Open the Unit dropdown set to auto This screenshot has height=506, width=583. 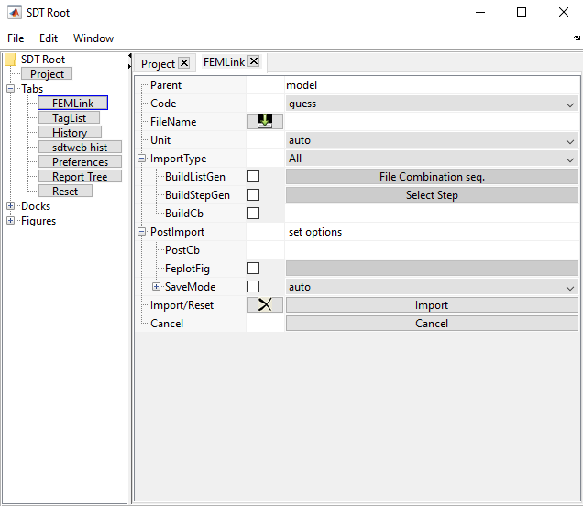click(x=431, y=140)
